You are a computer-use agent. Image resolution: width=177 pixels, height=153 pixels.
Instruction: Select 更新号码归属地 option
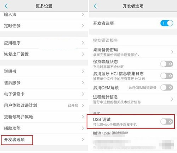44,117
